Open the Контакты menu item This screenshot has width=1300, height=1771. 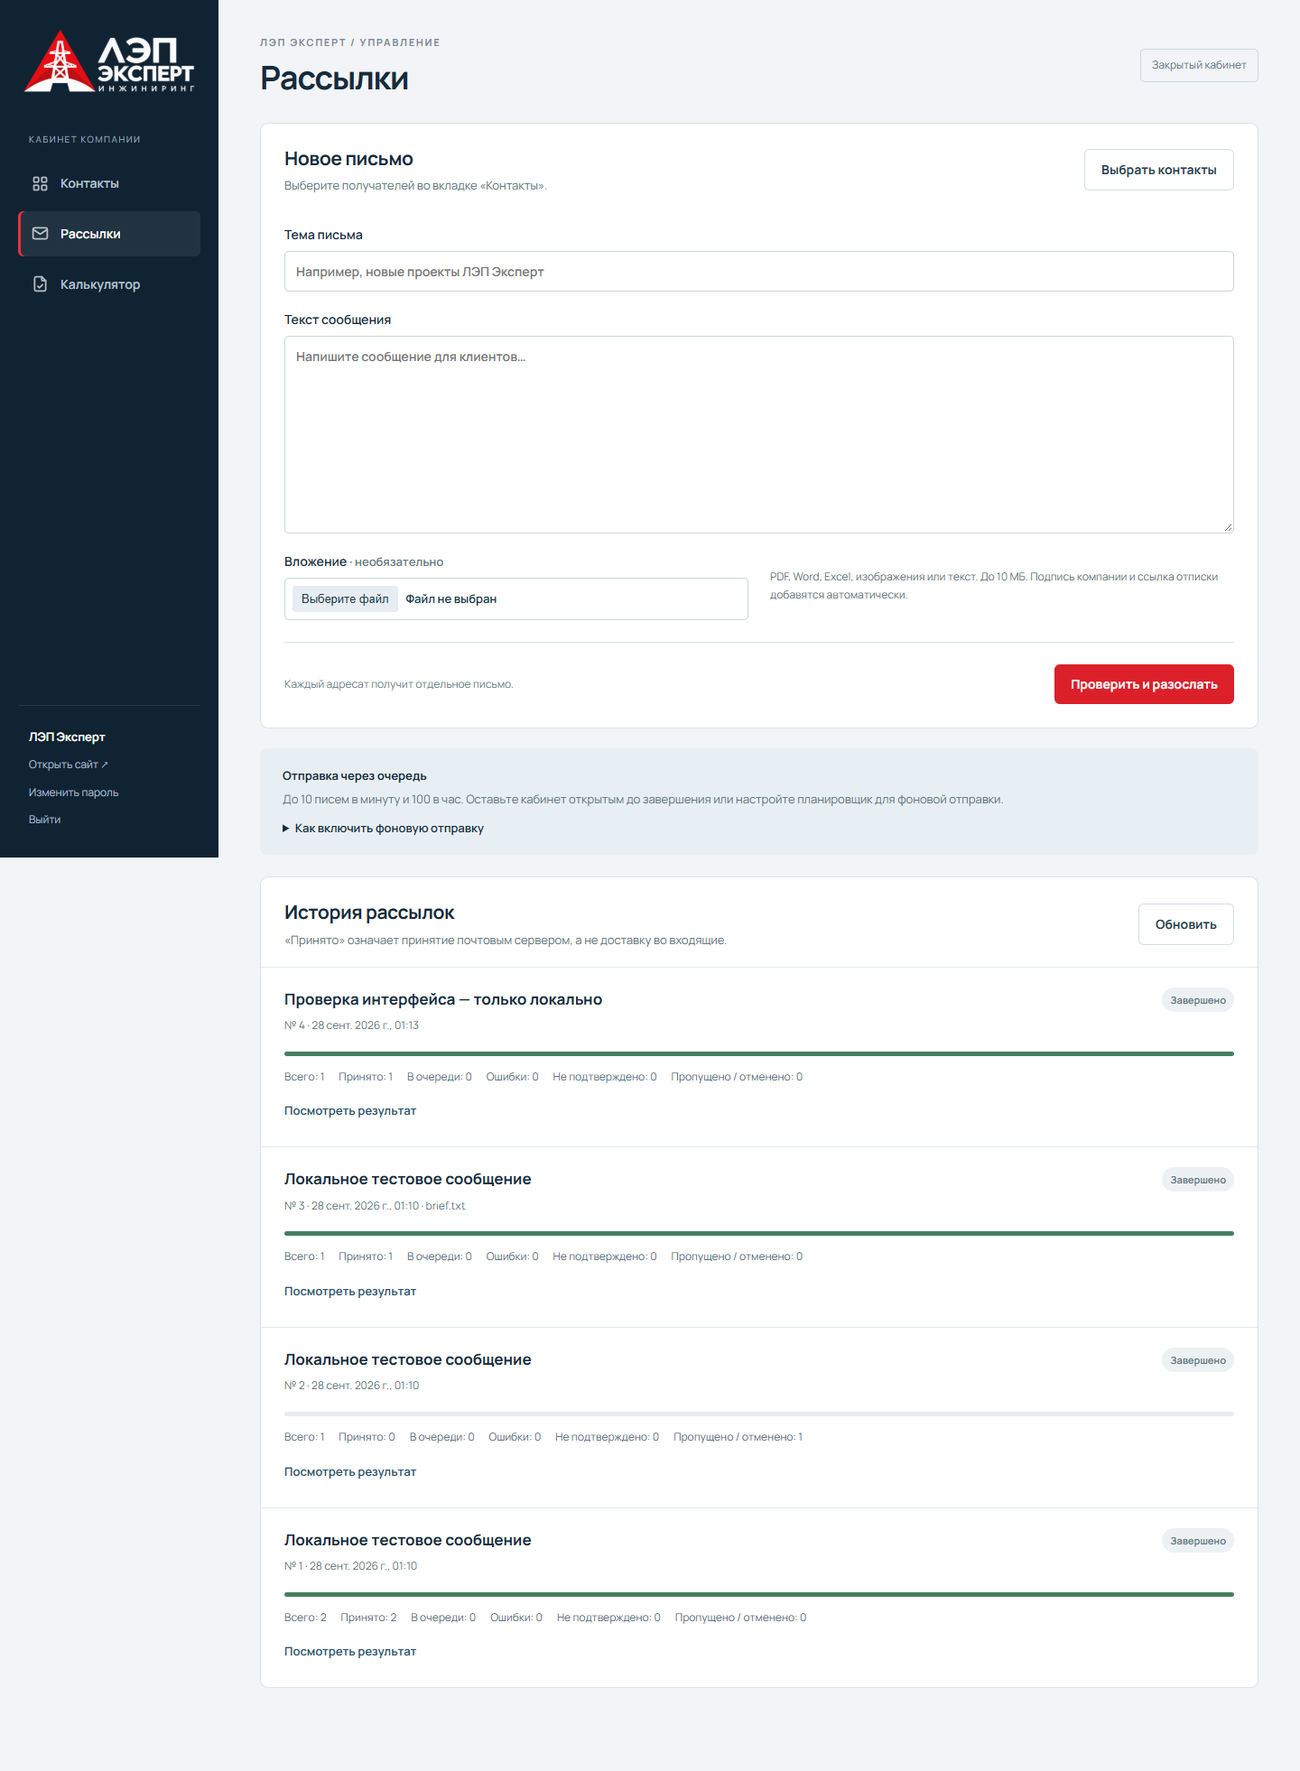[x=109, y=183]
